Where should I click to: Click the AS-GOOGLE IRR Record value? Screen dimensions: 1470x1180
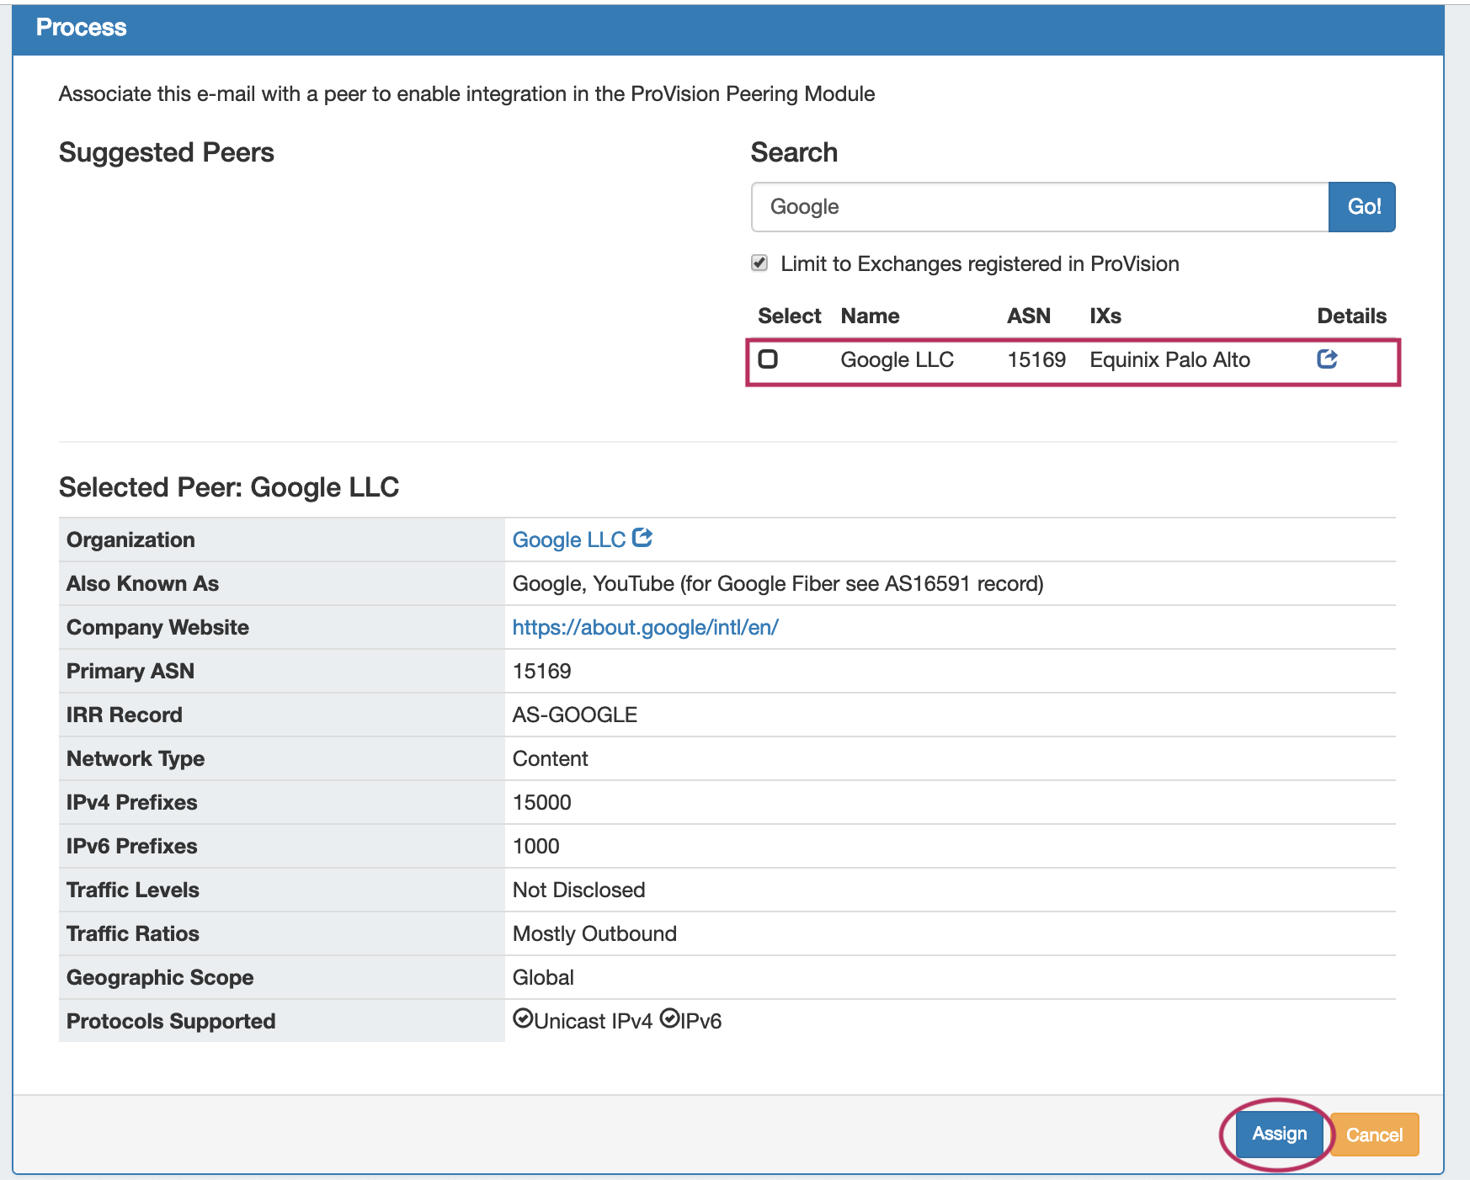pos(575,715)
